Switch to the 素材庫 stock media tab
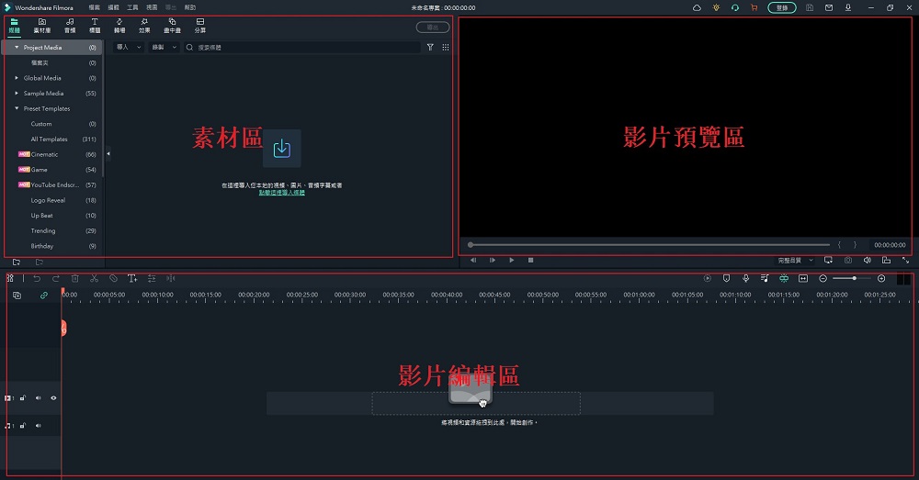 coord(41,25)
